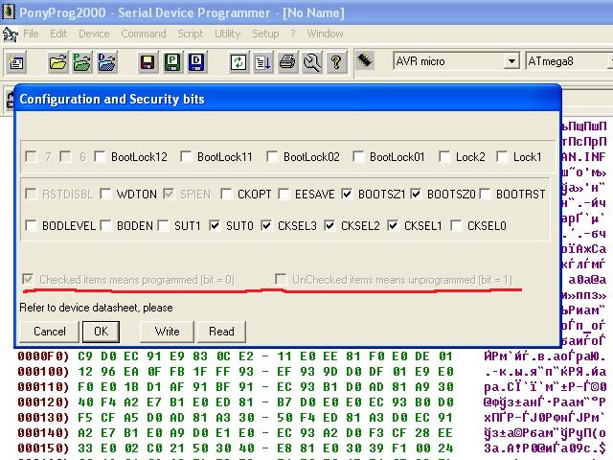Click Cancel in the configuration dialog
Screen dimensions: 613x460
tap(49, 332)
